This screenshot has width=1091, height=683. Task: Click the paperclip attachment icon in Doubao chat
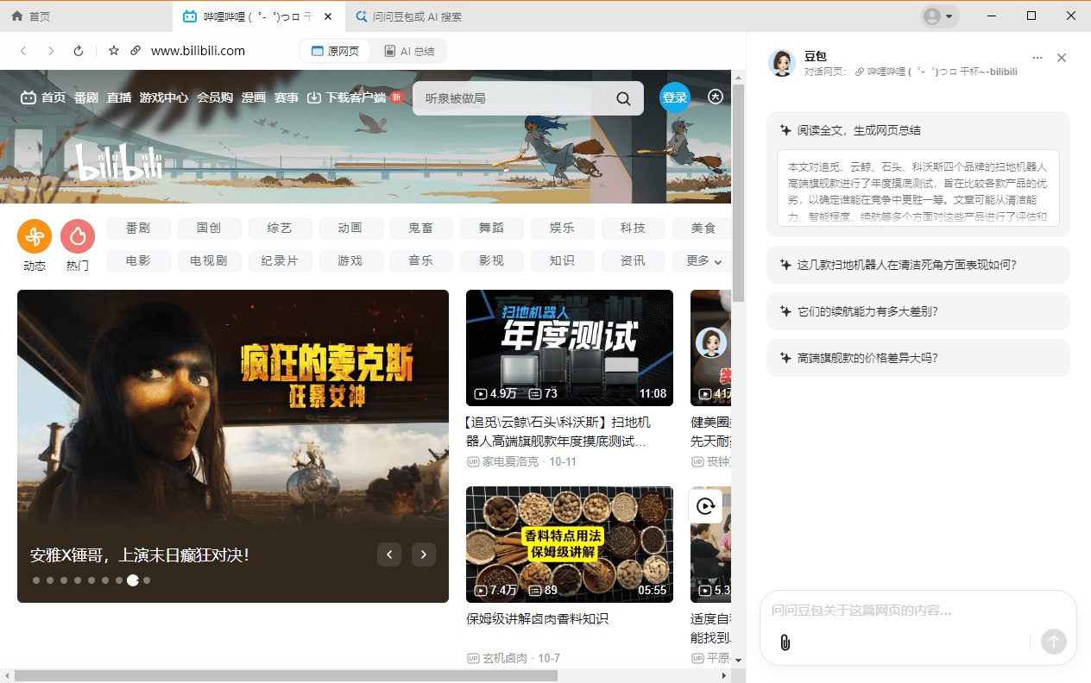click(785, 642)
